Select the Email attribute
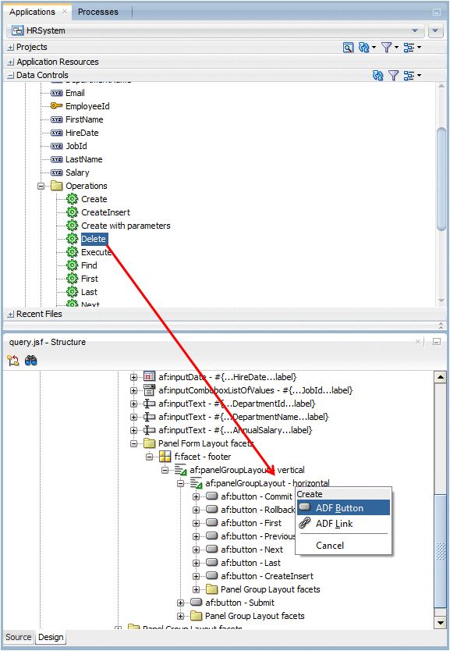 click(75, 93)
